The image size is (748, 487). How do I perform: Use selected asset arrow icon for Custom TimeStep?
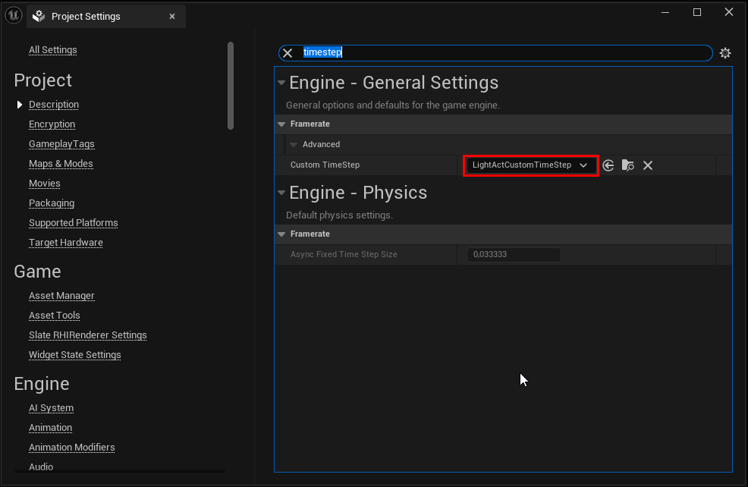click(608, 165)
